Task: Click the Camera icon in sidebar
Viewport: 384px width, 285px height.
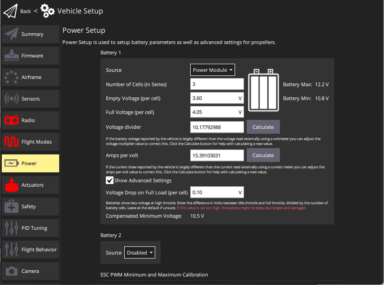Action: pos(11,271)
